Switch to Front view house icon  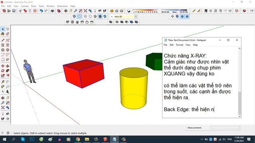tap(77, 22)
